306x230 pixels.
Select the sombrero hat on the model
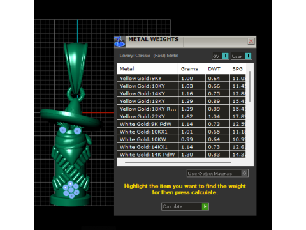71,115
